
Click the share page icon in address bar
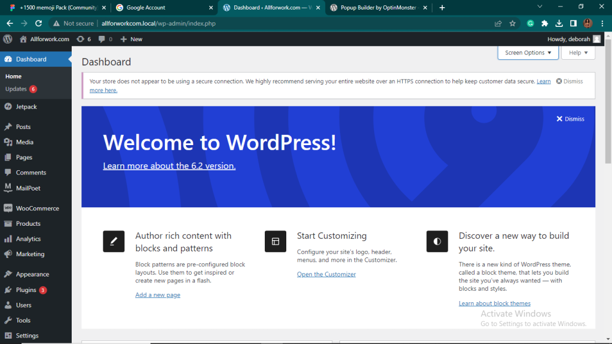pyautogui.click(x=498, y=23)
